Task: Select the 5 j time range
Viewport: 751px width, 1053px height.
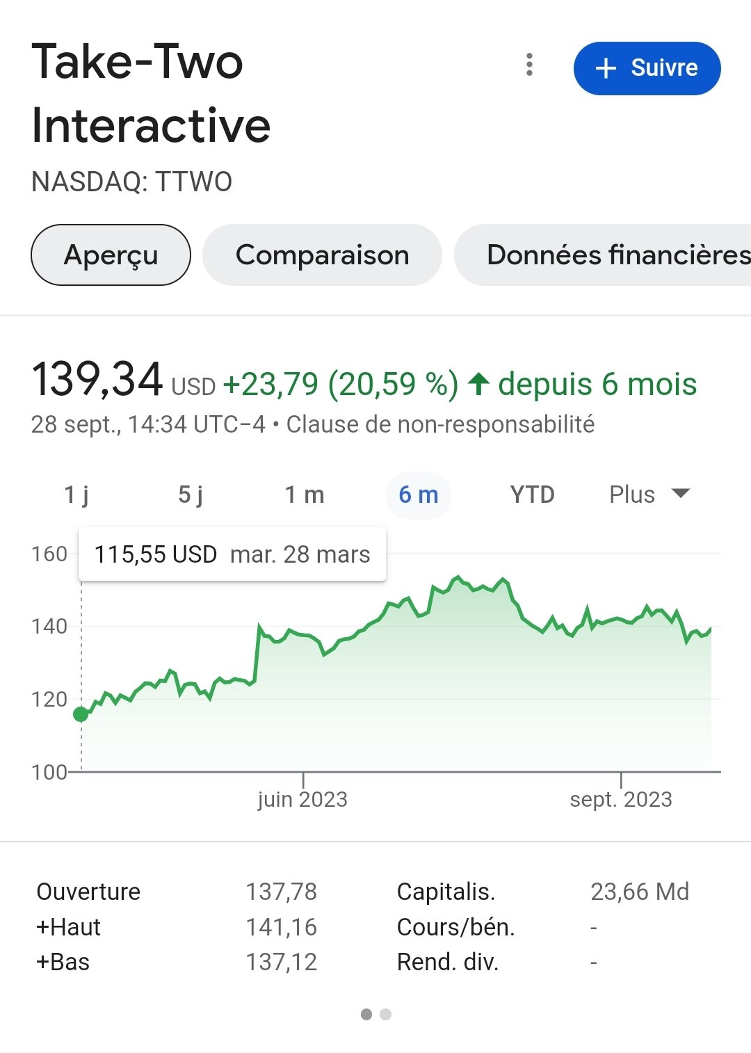Action: click(191, 495)
